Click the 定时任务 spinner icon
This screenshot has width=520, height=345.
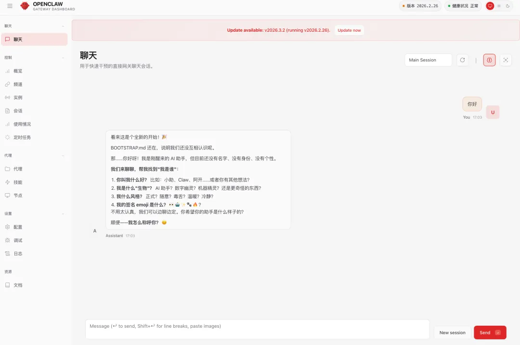point(7,137)
